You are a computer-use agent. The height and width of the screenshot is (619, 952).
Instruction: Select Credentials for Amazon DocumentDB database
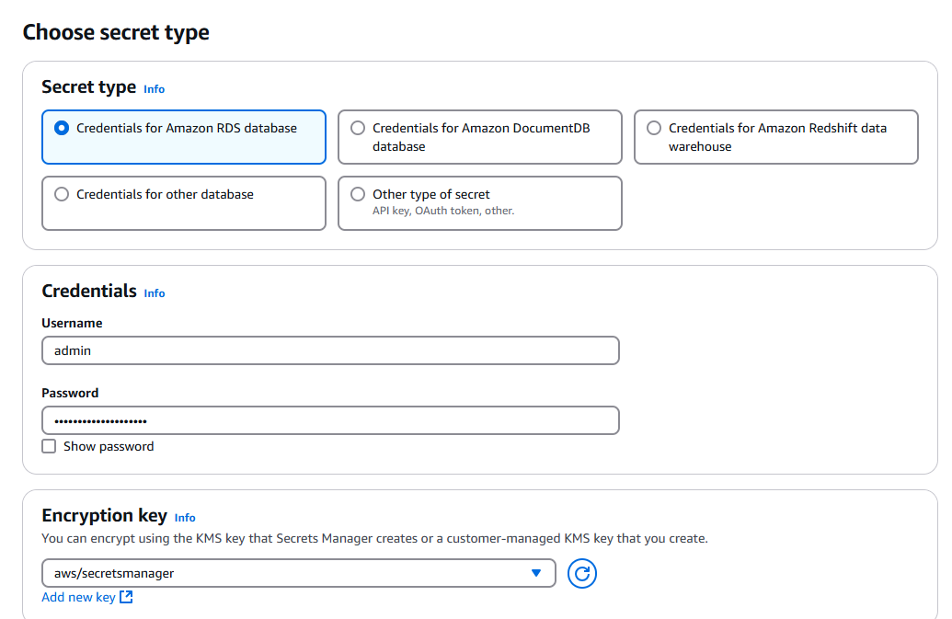pyautogui.click(x=357, y=128)
